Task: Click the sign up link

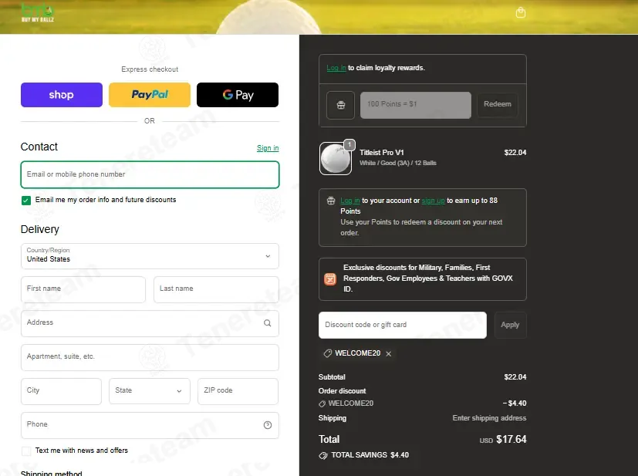Action: click(433, 201)
